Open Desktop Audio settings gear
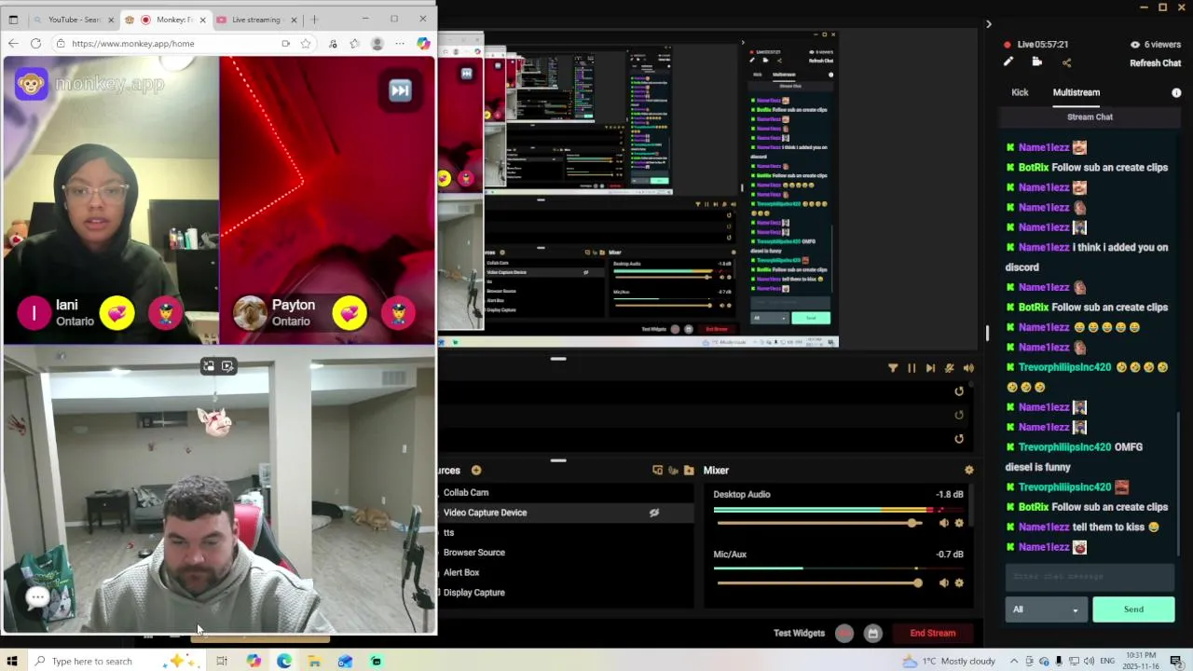This screenshot has height=671, width=1193. pyautogui.click(x=959, y=523)
